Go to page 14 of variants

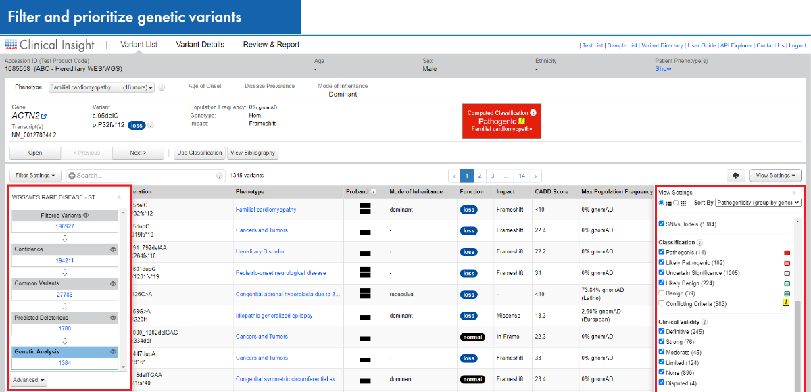coord(522,176)
